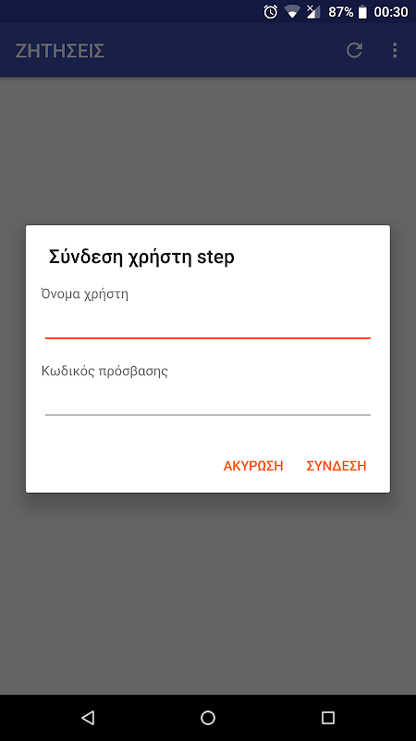Tap the battery icon in the status bar
Screen dimensions: 416x741
[362, 12]
